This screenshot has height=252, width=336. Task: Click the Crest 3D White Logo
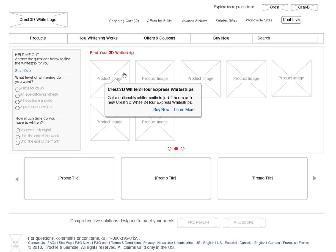38,20
